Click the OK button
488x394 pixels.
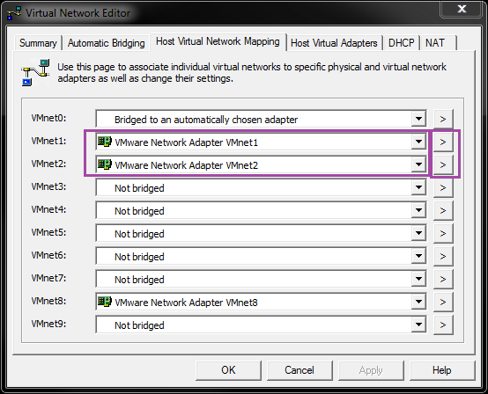coord(228,370)
